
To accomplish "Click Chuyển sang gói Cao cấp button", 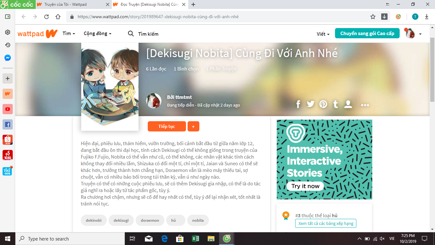I will tap(367, 33).
